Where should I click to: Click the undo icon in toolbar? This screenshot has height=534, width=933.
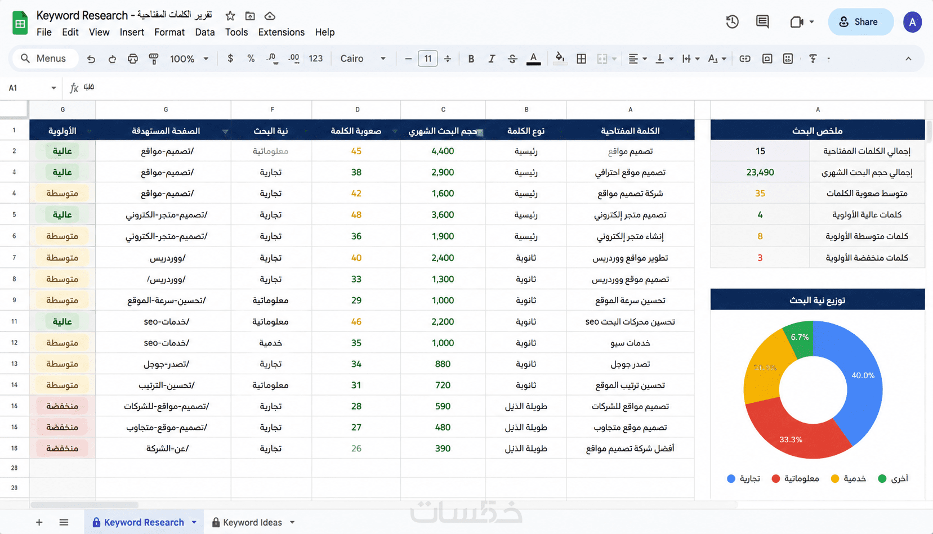click(91, 59)
